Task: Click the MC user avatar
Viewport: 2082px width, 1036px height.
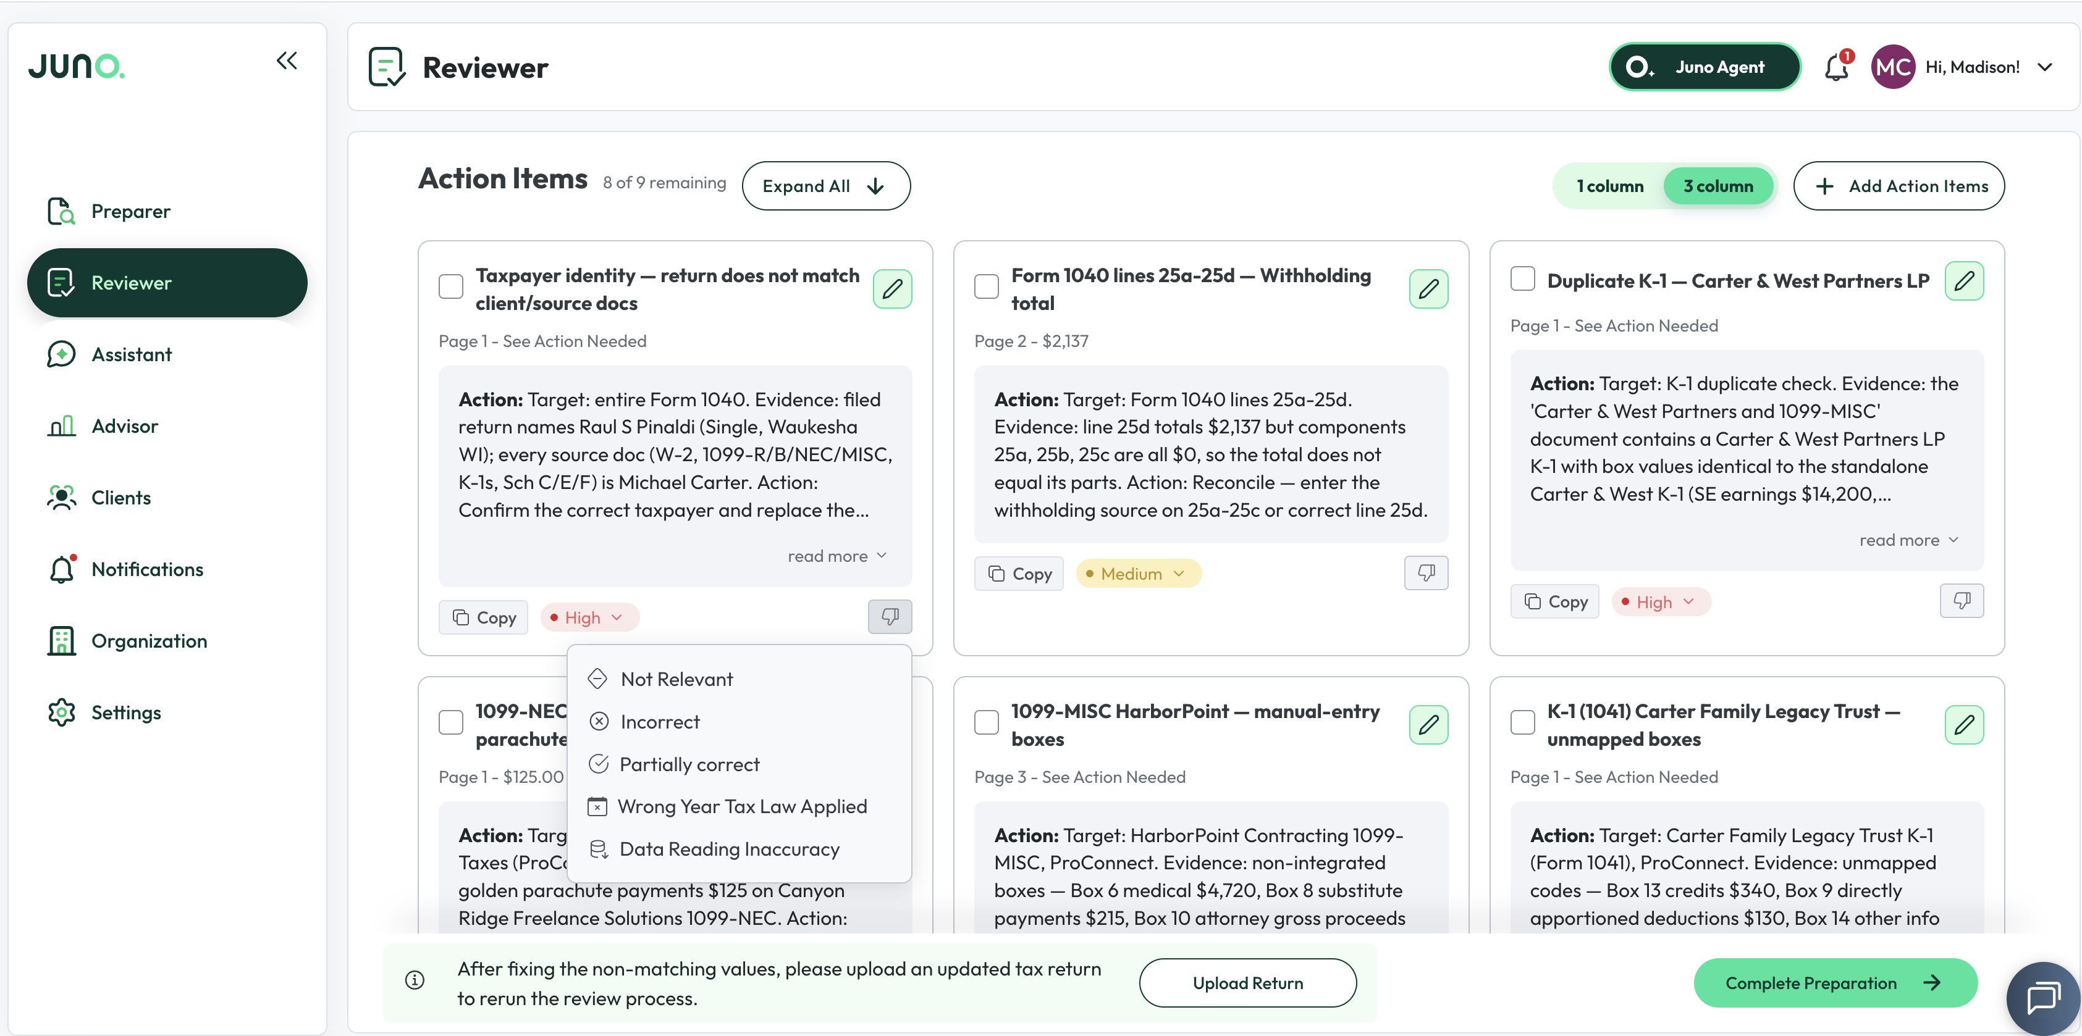Action: 1893,67
